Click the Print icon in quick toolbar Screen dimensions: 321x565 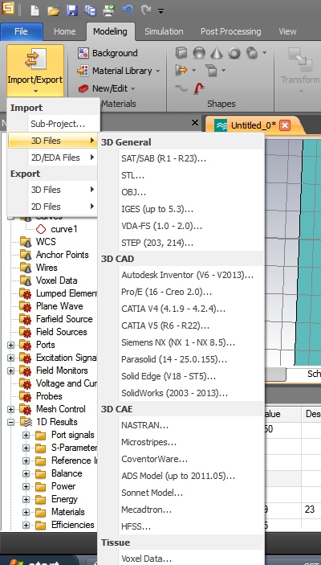108,10
